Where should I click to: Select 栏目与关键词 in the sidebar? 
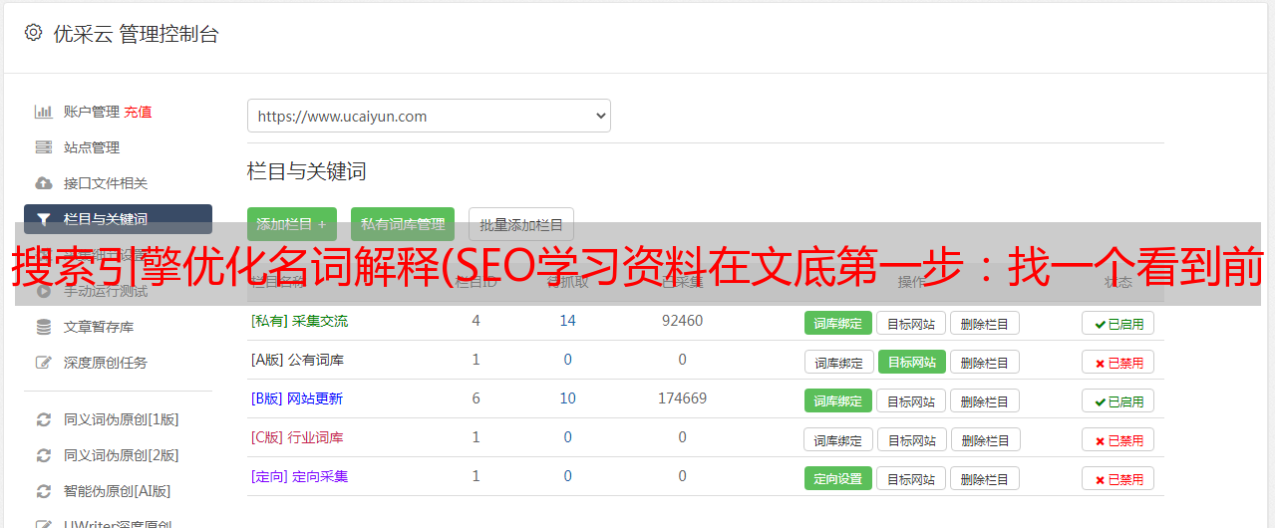pyautogui.click(x=118, y=219)
